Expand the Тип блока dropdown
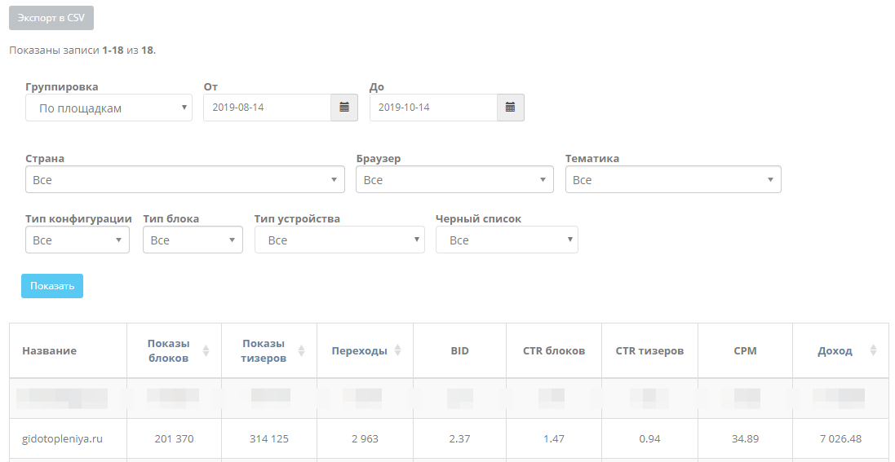The width and height of the screenshot is (895, 462). coord(193,240)
